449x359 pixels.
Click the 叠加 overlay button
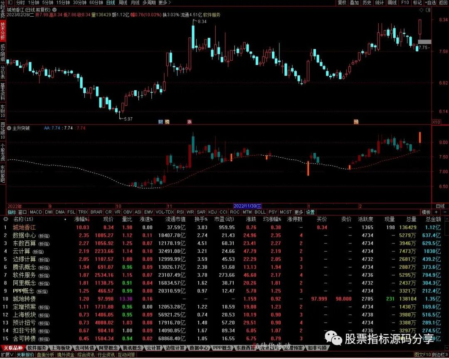354,2
